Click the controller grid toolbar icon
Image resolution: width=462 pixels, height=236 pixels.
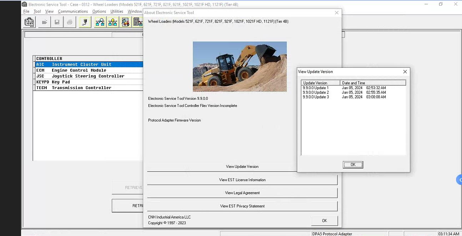tap(138, 22)
